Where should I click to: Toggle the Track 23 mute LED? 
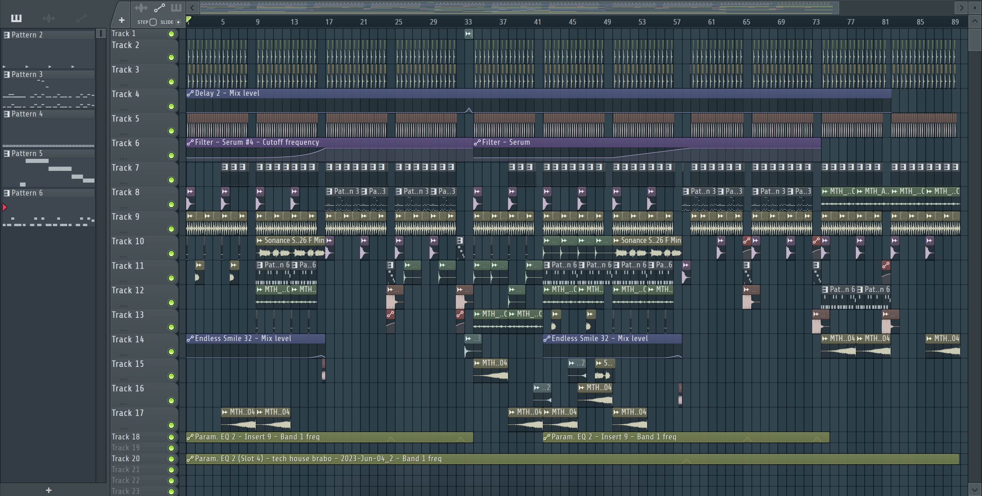(x=172, y=492)
